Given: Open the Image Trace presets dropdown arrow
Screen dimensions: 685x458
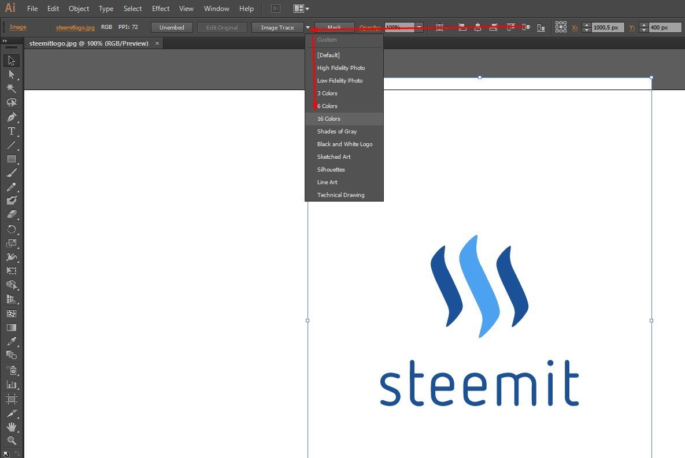Looking at the screenshot, I should pos(307,27).
